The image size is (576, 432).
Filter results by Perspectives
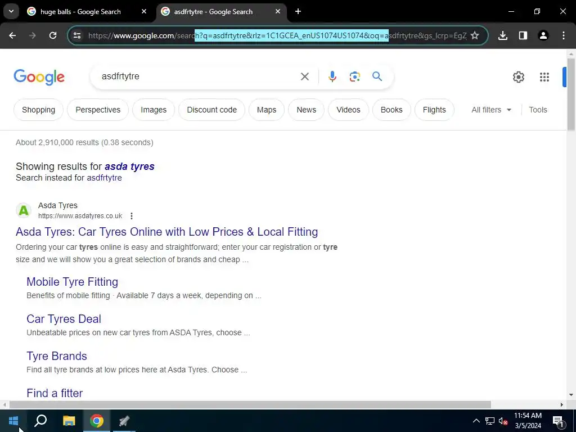[x=98, y=110]
